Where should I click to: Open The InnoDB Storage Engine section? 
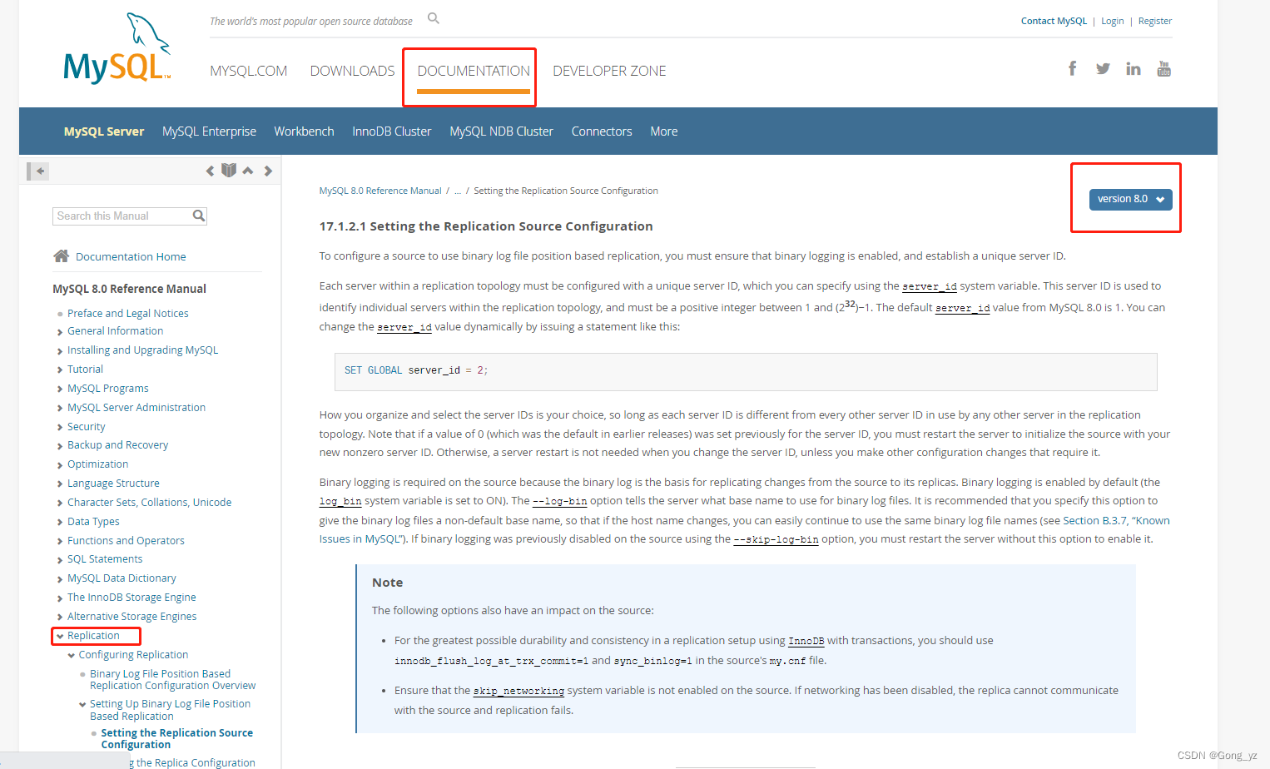[131, 597]
